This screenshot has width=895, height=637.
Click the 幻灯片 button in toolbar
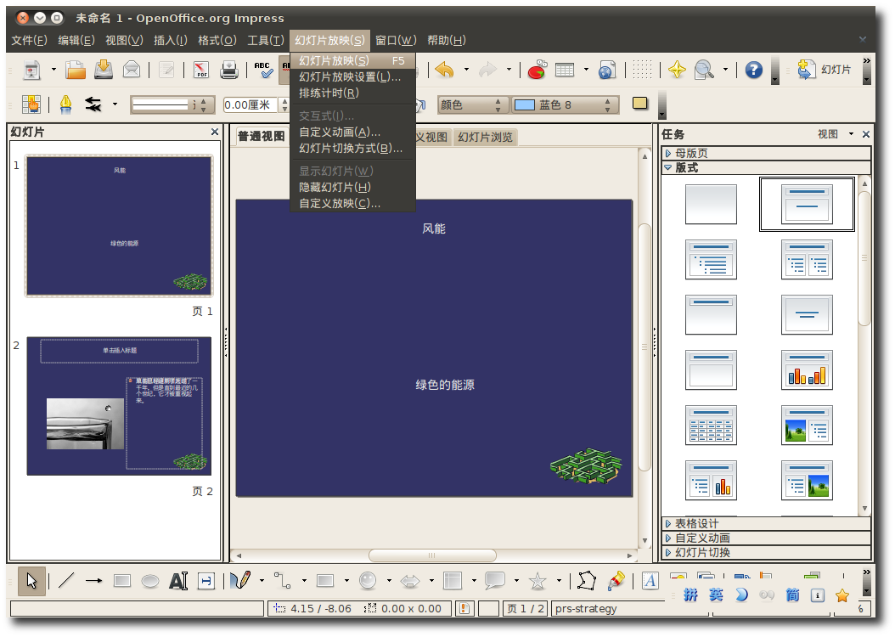825,70
